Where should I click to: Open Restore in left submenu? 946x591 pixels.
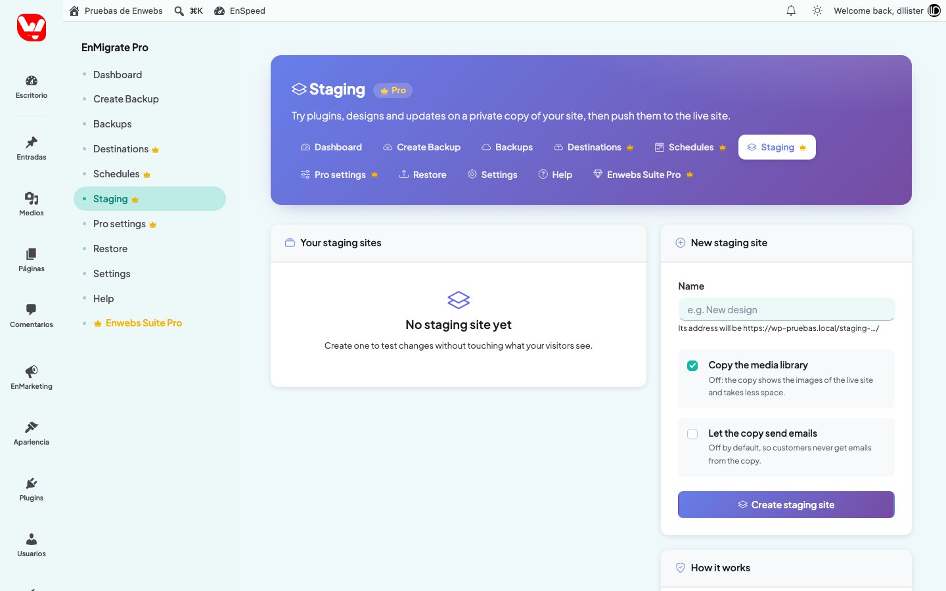point(110,249)
